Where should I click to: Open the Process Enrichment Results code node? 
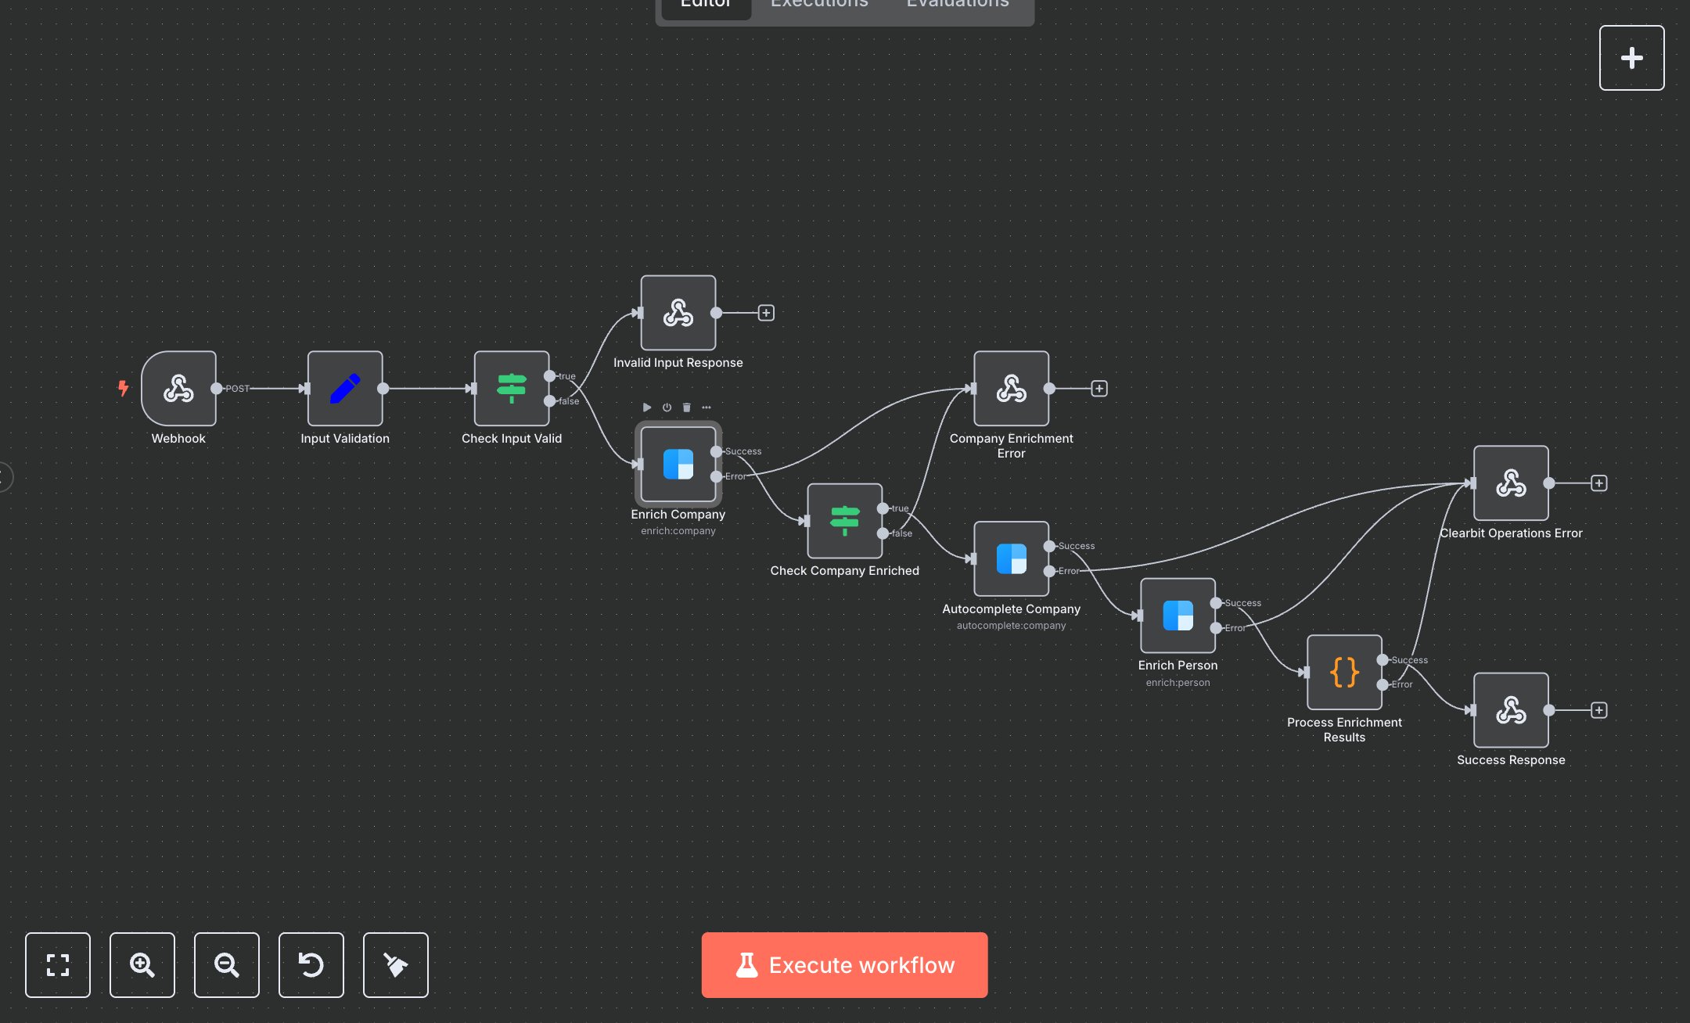point(1343,672)
